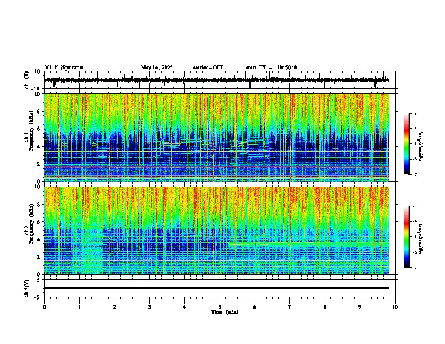This screenshot has height=344, width=445.
Task: Click the ch.2 colorbar log(PSD) unit label
Action: 421,239
